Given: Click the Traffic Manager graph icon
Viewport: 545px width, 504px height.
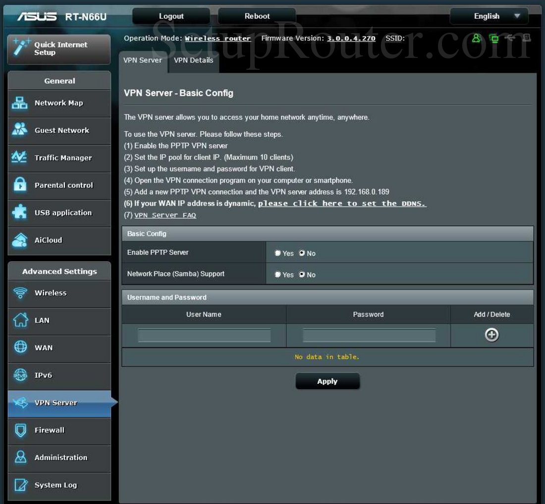Looking at the screenshot, I should (x=19, y=157).
